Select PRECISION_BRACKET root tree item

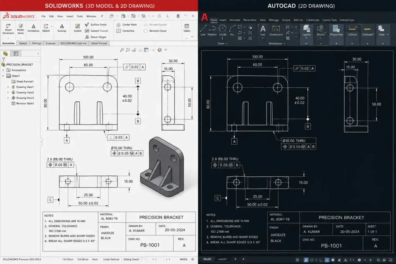point(17,65)
